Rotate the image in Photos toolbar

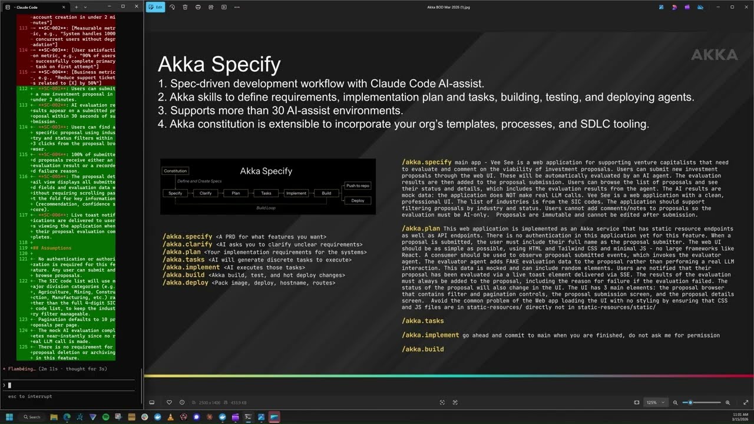pyautogui.click(x=172, y=7)
